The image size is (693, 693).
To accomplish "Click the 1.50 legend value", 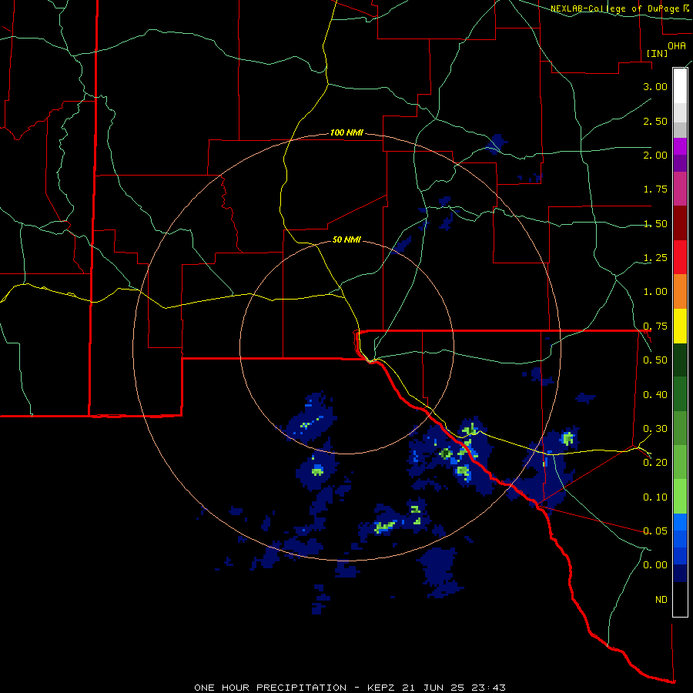I will coord(655,223).
